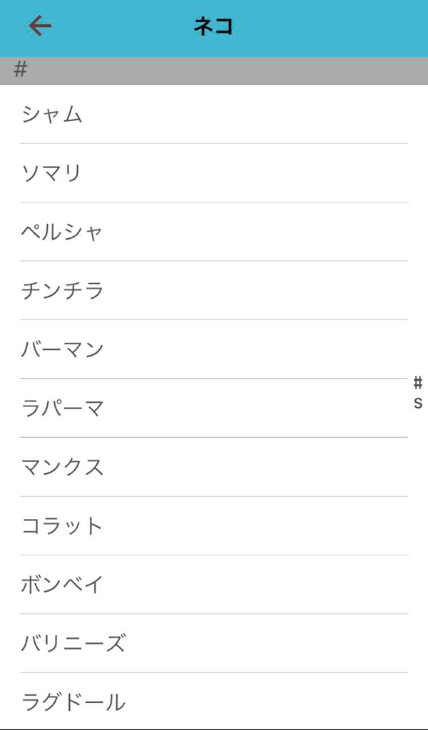Screen dimensions: 428x730
Task: Jump to S in the side index
Action: point(418,403)
